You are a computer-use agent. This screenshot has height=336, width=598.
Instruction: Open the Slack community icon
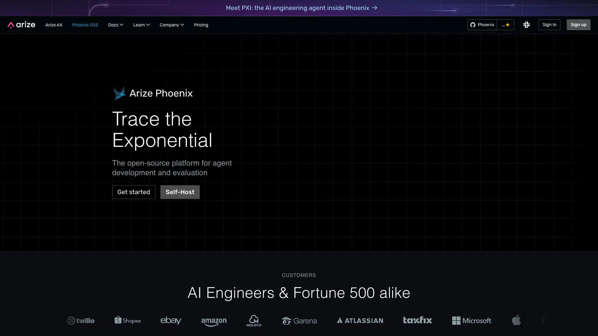click(526, 25)
